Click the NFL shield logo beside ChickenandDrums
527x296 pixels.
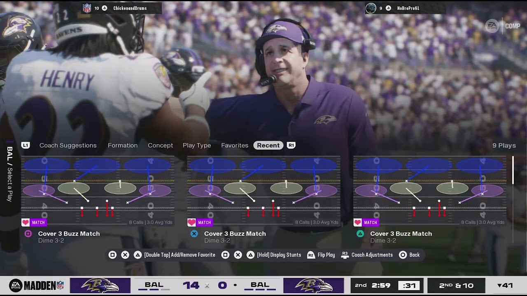(87, 8)
